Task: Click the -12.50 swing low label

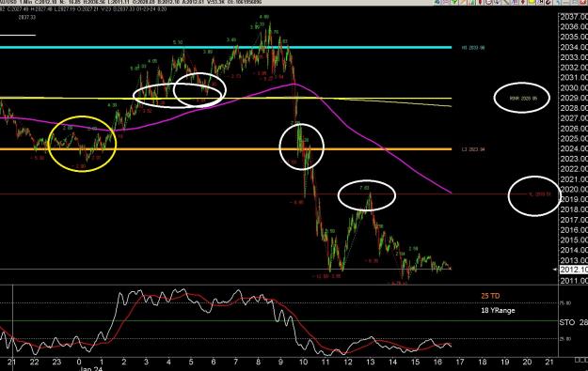Action: click(320, 276)
